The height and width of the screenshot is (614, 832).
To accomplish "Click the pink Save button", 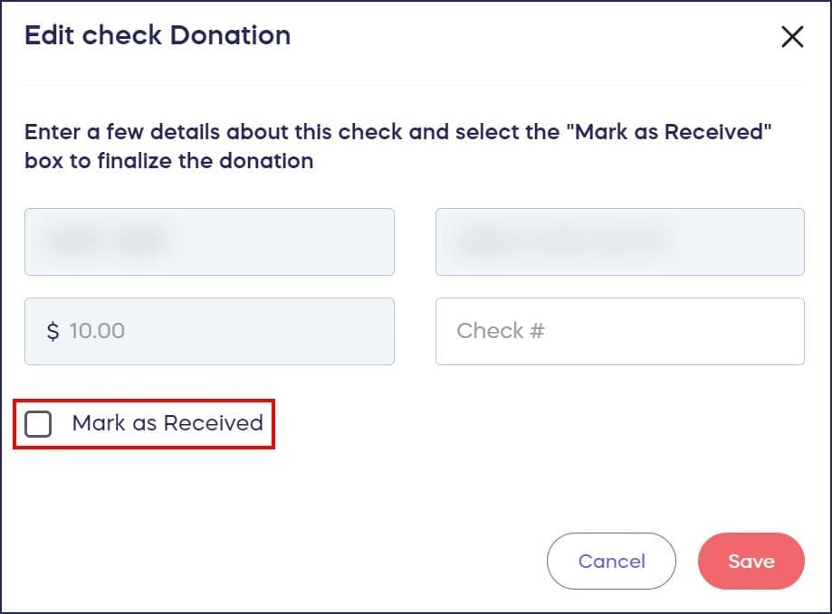I will click(751, 561).
